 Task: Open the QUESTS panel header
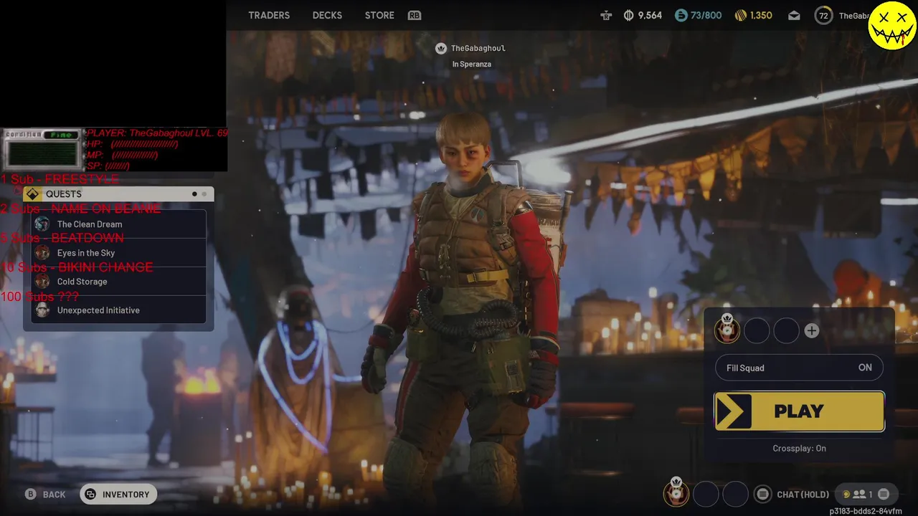[x=118, y=194]
